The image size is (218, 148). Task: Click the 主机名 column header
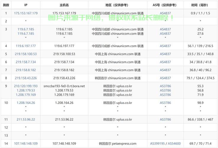(x=64, y=5)
